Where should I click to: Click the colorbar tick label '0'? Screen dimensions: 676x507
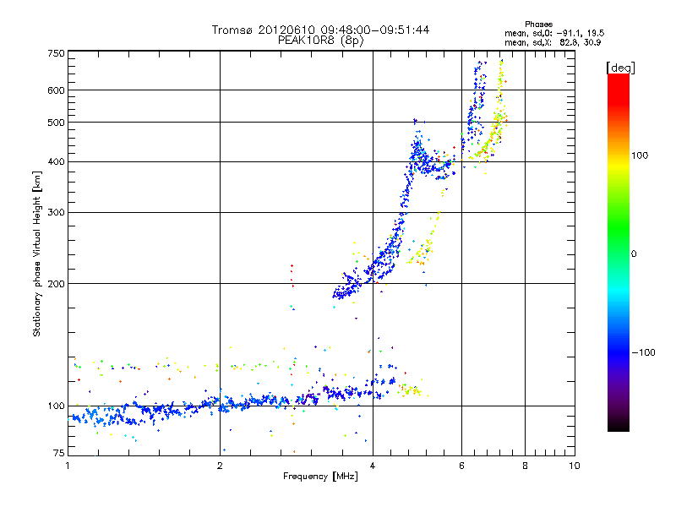pyautogui.click(x=634, y=254)
